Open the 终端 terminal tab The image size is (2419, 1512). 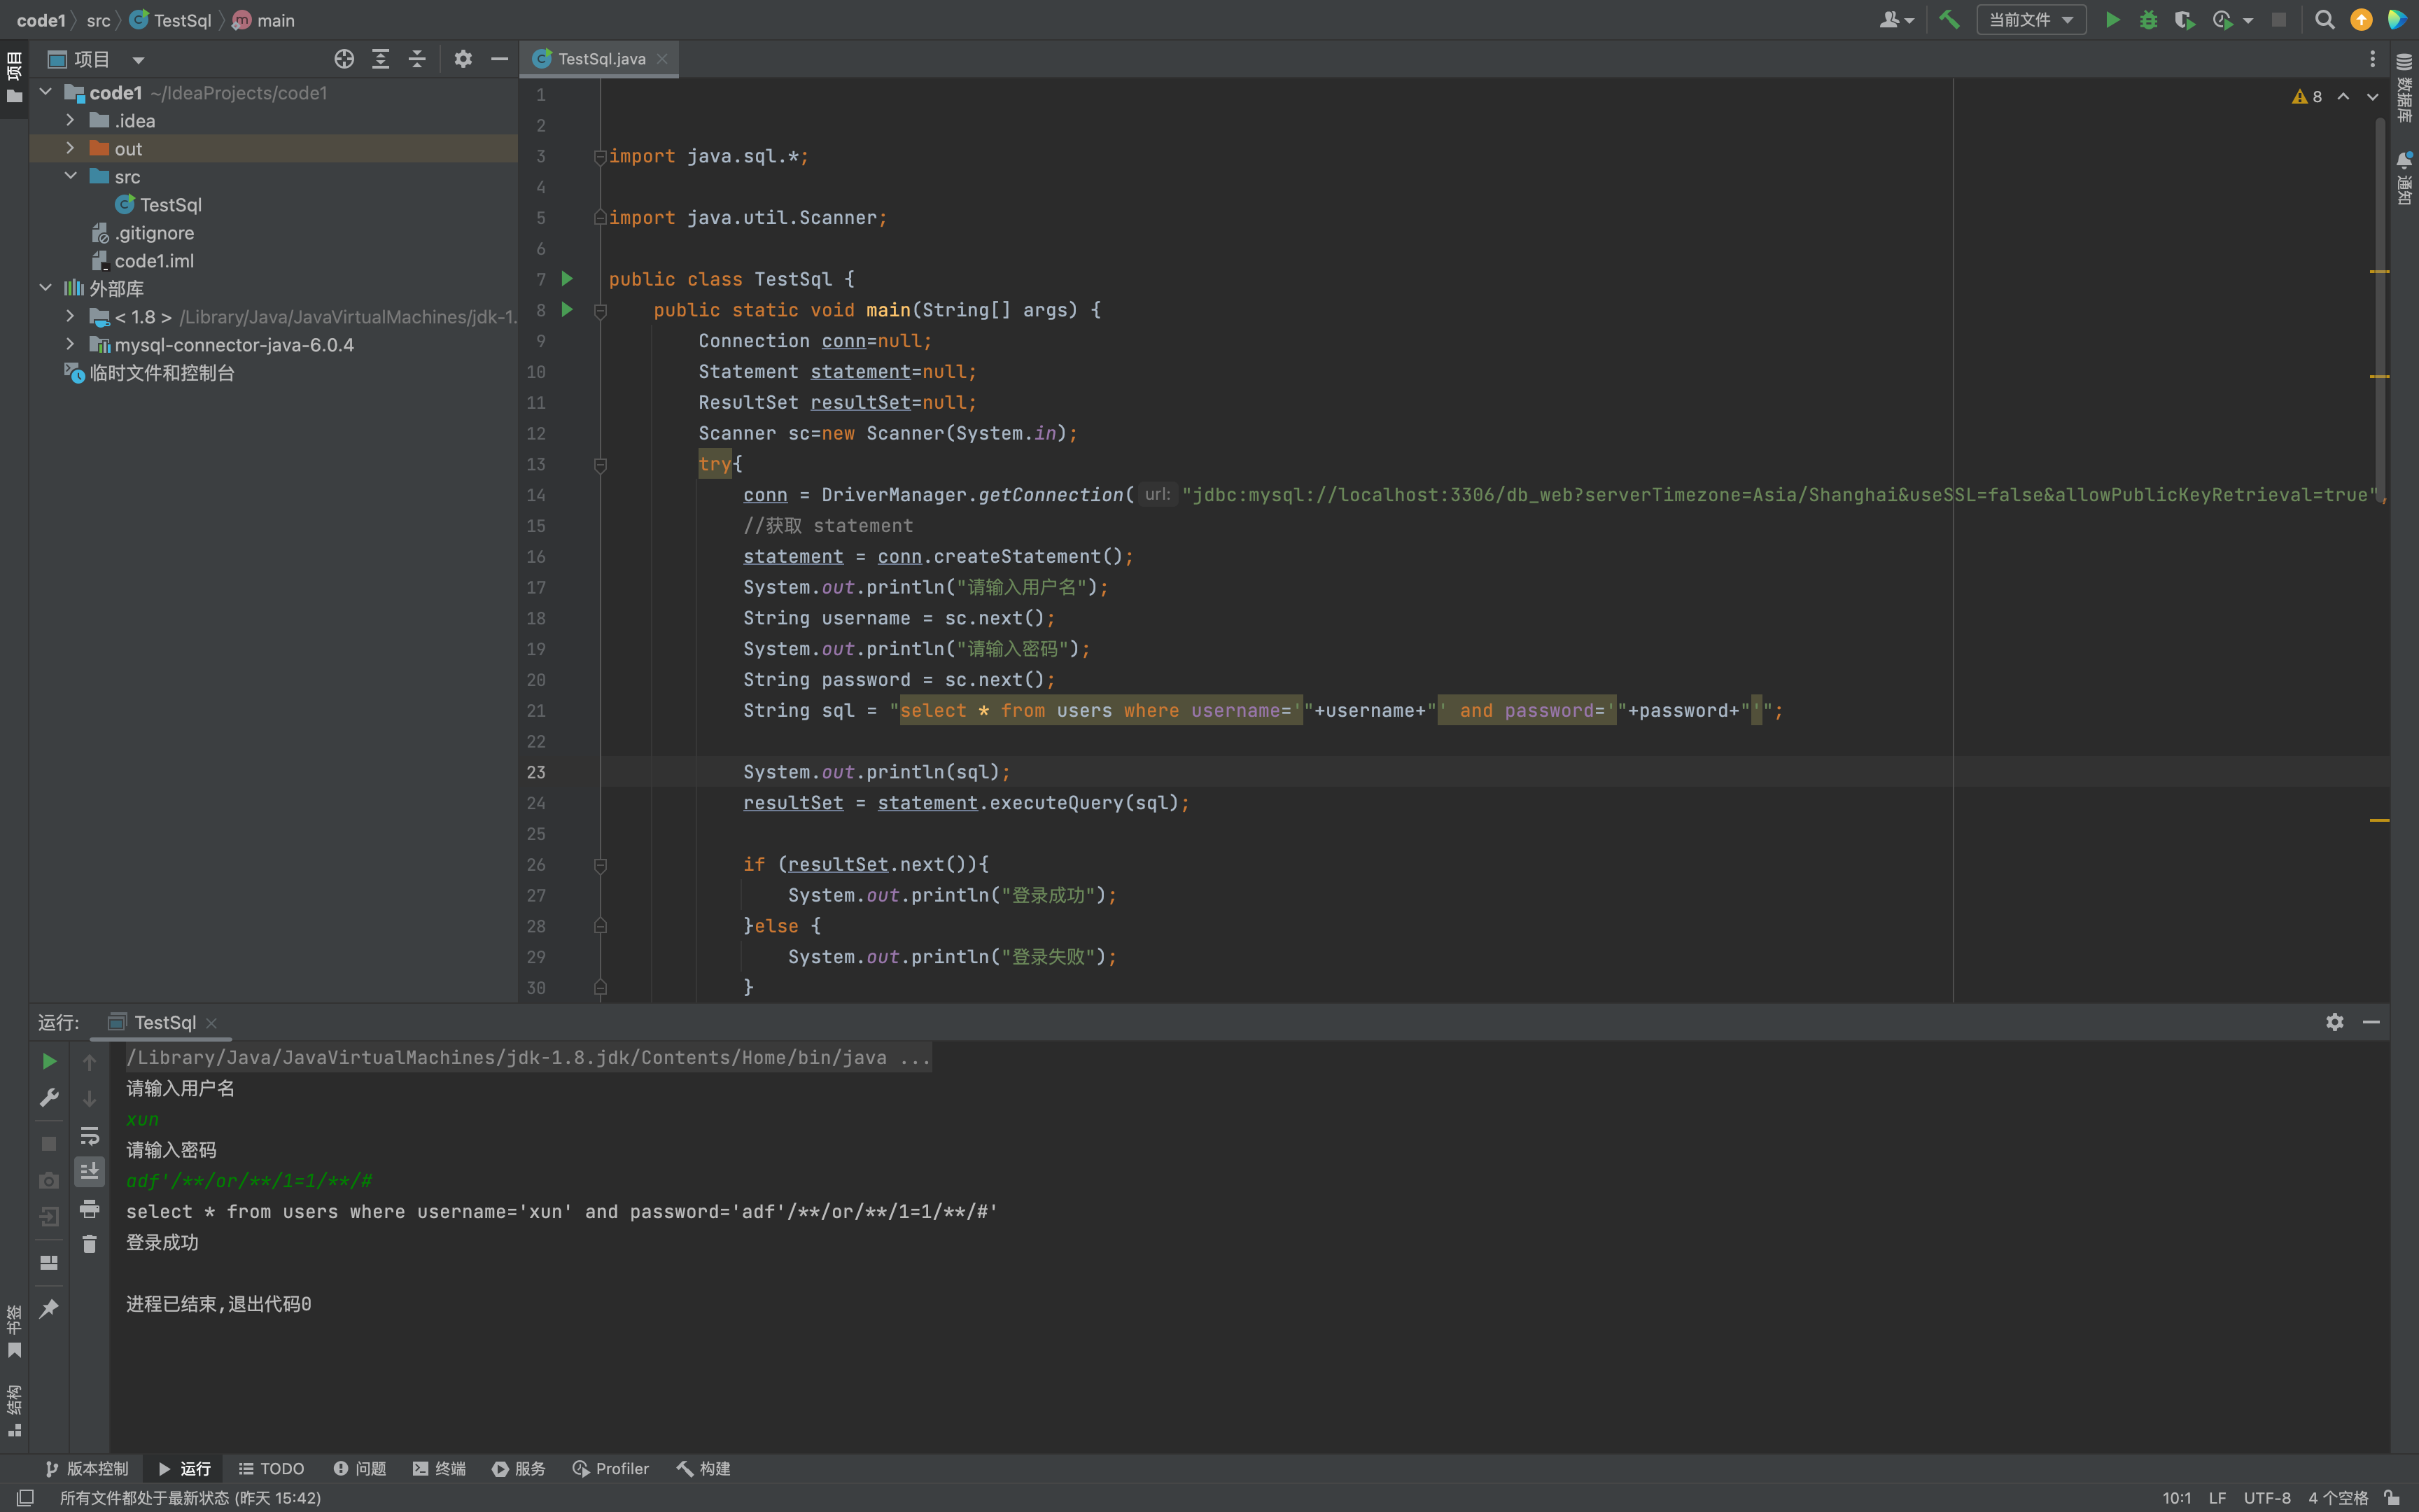439,1468
